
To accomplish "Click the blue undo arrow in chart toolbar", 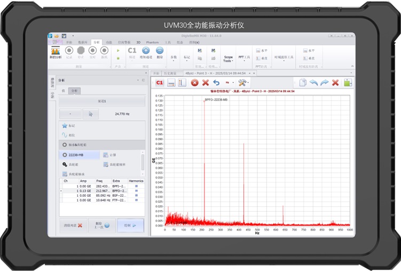I will [216, 83].
